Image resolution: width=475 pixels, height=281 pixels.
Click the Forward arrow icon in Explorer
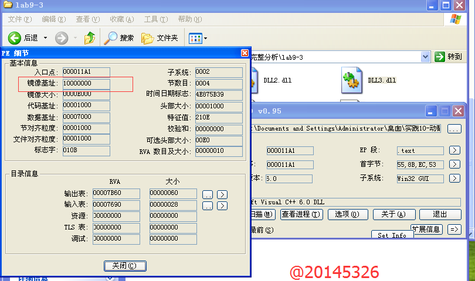62,38
